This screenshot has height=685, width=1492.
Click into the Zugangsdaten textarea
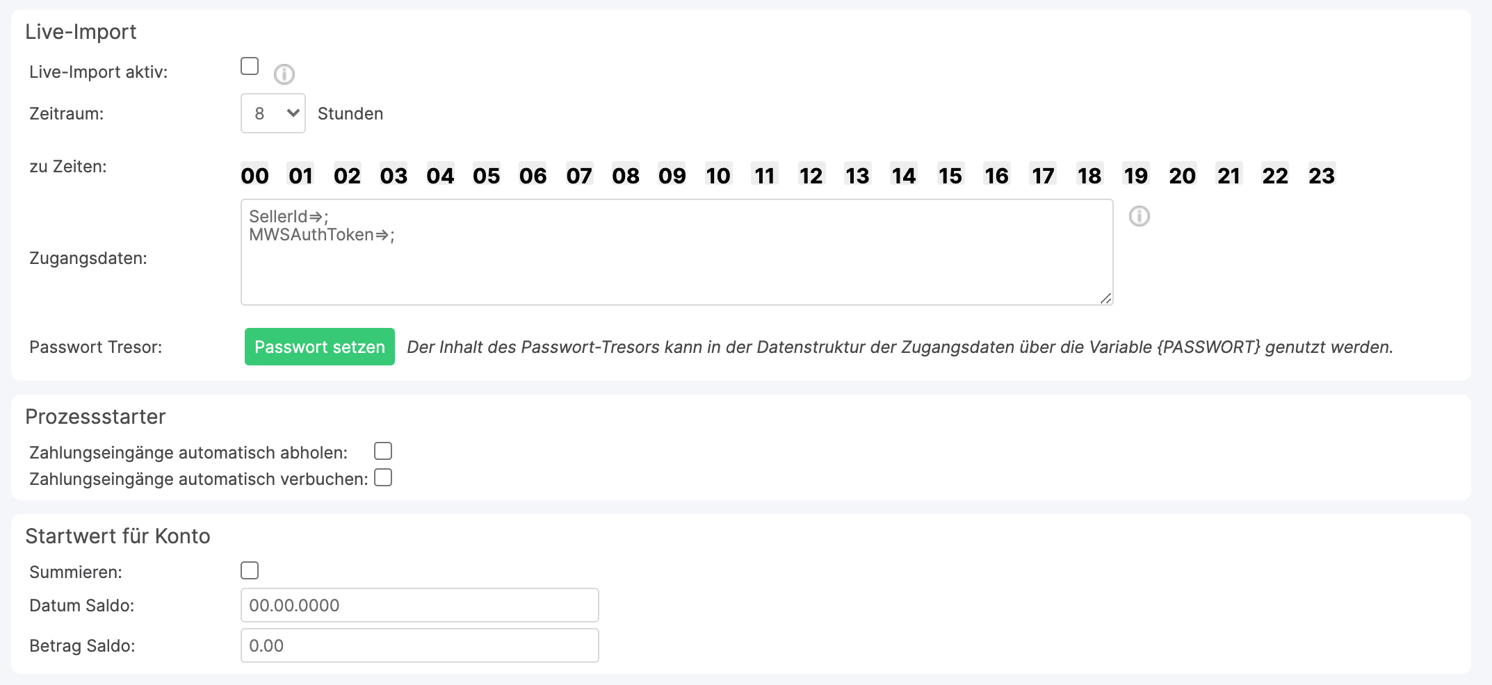click(x=677, y=252)
